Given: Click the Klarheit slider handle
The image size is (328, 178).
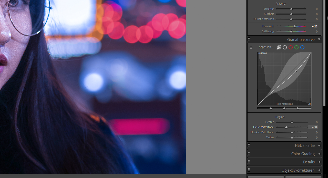Looking at the screenshot, I should point(291,14).
